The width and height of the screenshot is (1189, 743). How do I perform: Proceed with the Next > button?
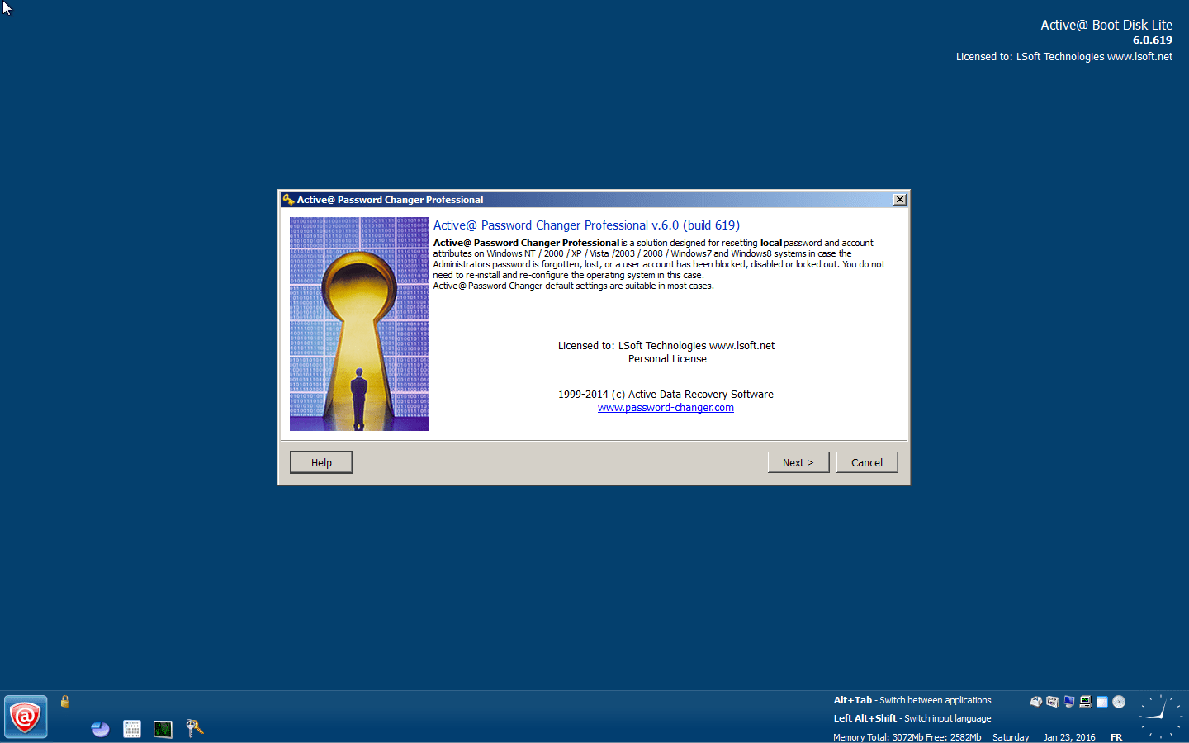798,462
